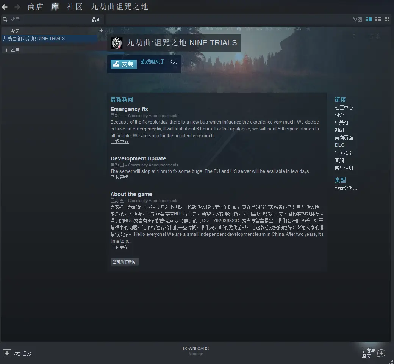
Task: Open 客服 link
Action: 339,160
